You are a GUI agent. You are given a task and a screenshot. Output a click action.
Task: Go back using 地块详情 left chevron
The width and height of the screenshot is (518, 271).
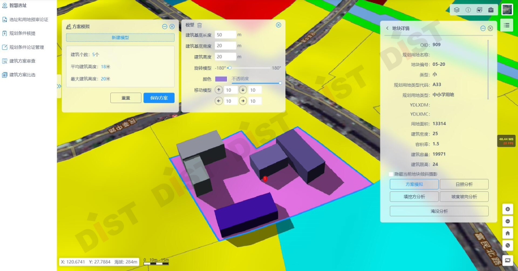click(x=387, y=28)
